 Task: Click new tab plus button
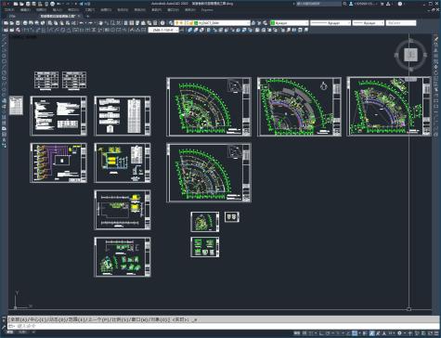pos(87,16)
